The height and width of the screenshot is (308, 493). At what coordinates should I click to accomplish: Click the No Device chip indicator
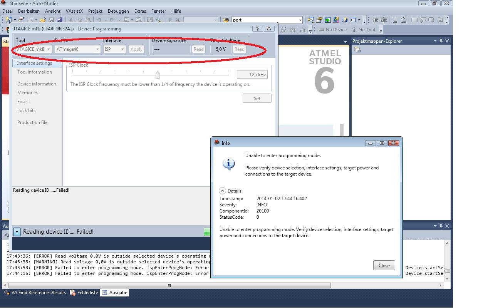point(333,30)
